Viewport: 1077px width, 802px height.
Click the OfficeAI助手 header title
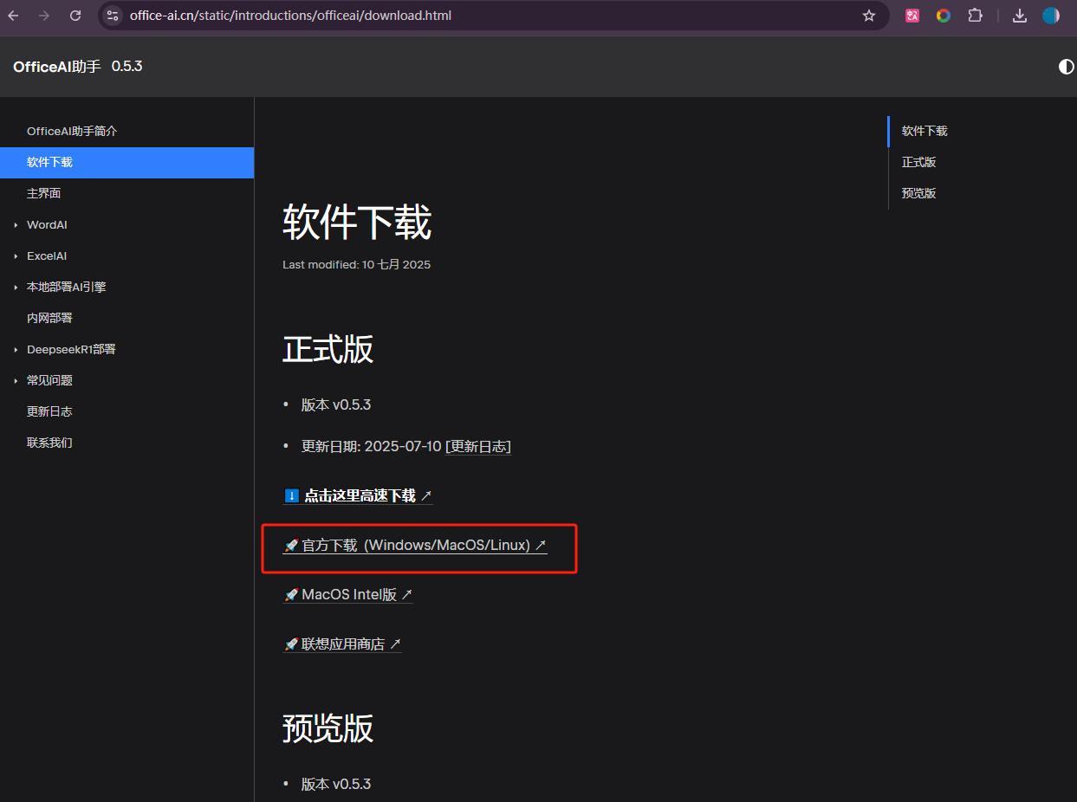[x=57, y=67]
